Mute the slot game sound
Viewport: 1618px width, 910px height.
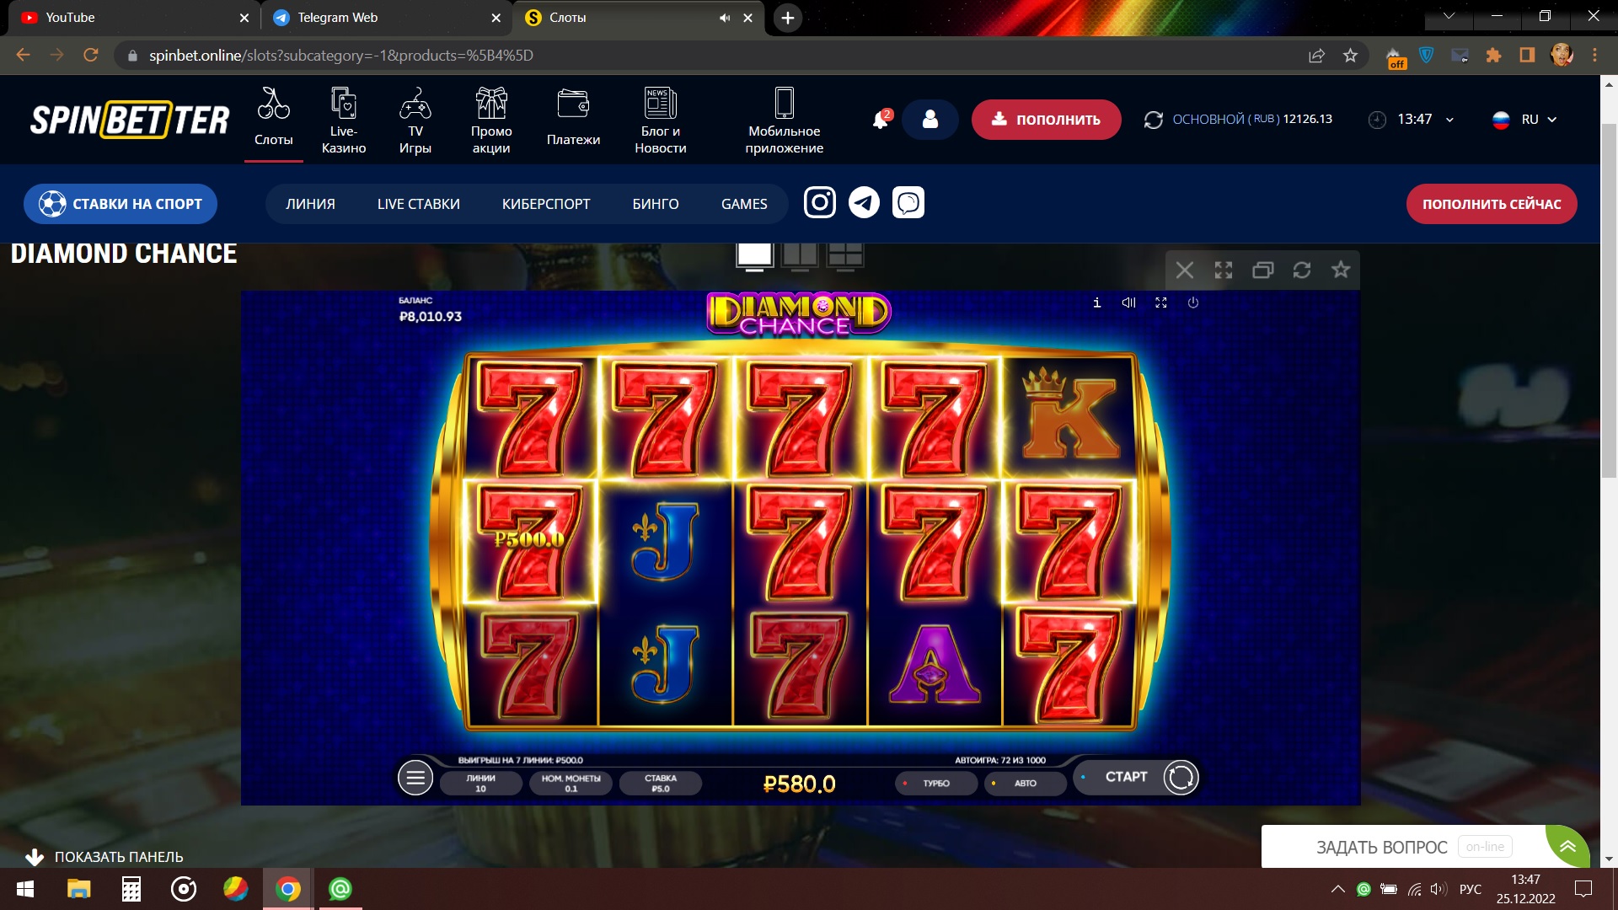(x=1128, y=302)
